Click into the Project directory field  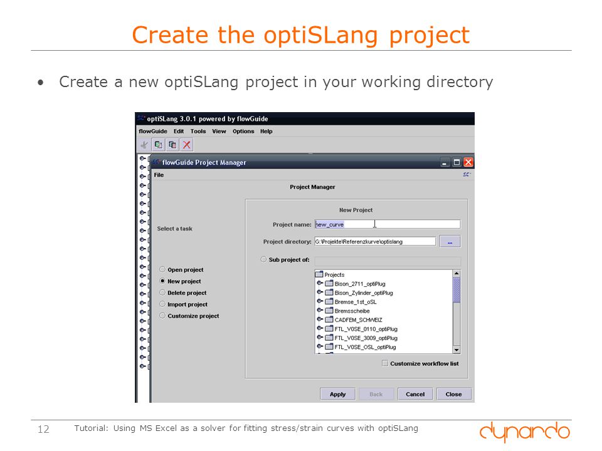[x=375, y=242]
